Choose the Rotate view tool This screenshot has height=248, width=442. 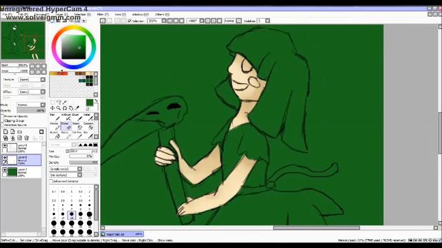(65, 108)
